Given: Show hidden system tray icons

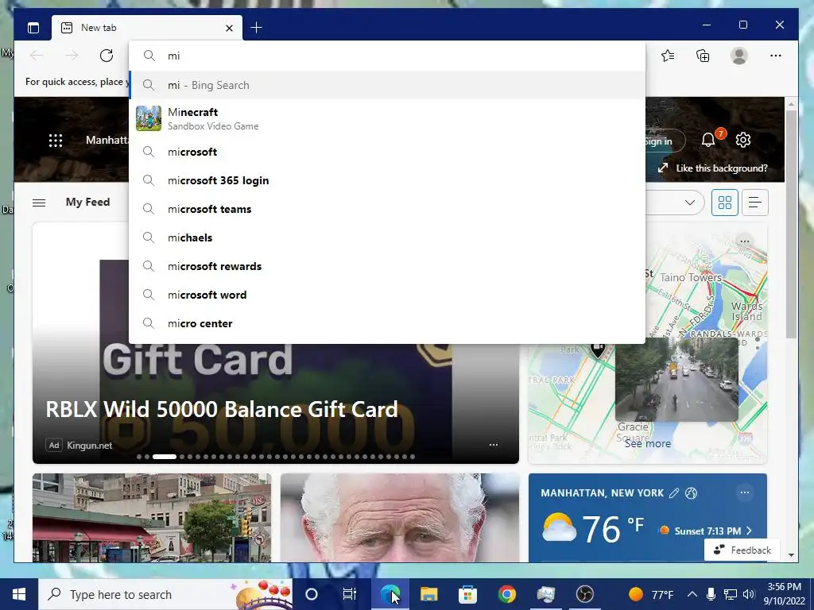Looking at the screenshot, I should point(692,594).
